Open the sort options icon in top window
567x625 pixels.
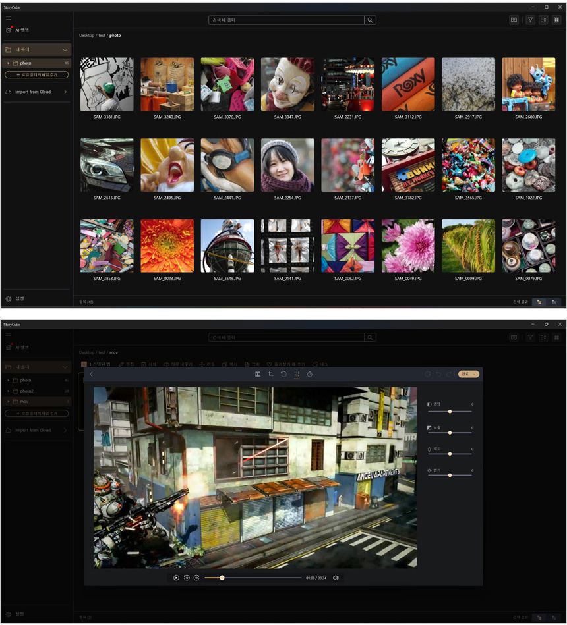click(543, 20)
